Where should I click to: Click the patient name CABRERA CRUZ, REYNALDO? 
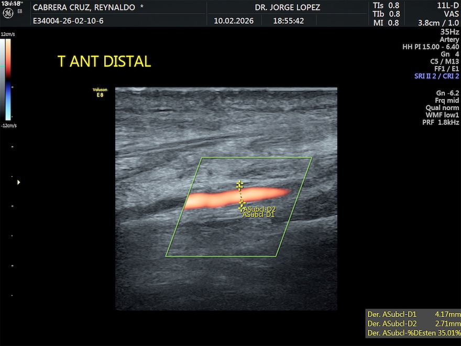tap(84, 8)
